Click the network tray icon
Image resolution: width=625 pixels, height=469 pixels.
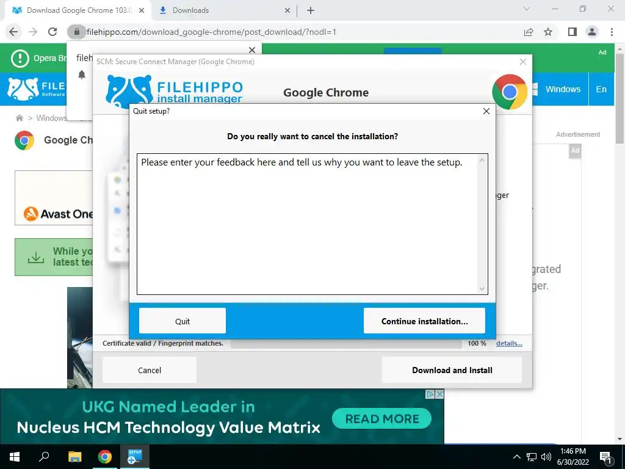coord(532,457)
